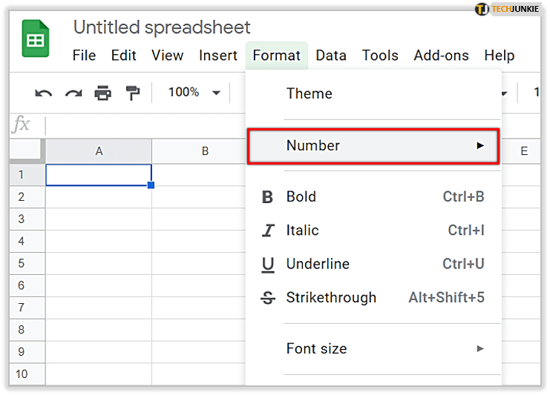Screen dimensions: 550x395
Task: Open the Data menu
Action: click(331, 56)
